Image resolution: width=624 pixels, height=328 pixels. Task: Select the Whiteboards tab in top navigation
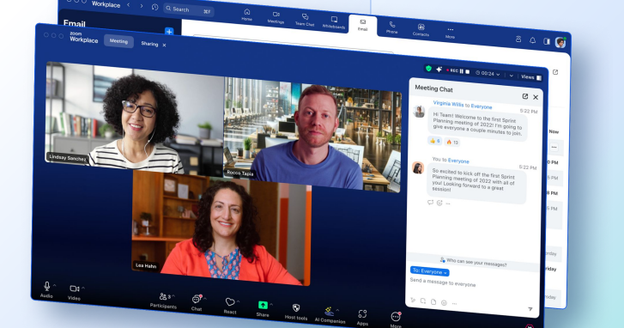[x=334, y=22]
